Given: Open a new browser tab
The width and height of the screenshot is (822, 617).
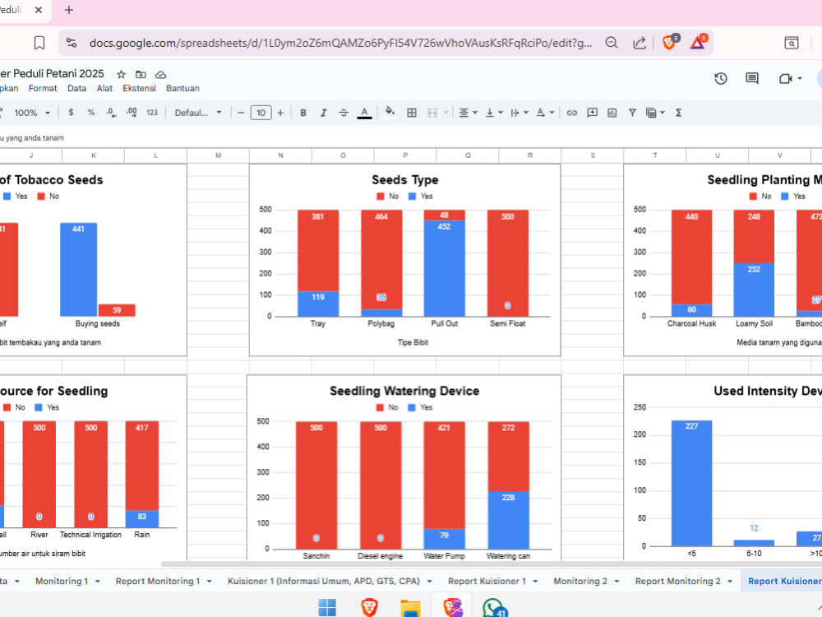Looking at the screenshot, I should pyautogui.click(x=69, y=10).
